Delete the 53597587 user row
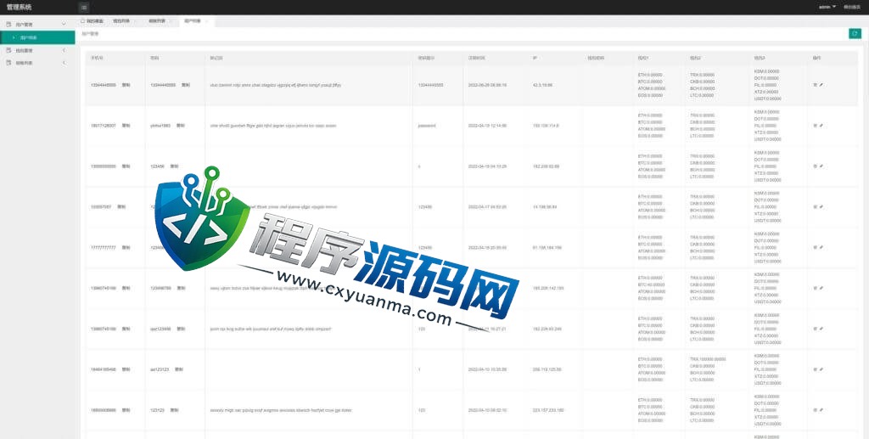The width and height of the screenshot is (869, 439). click(815, 206)
